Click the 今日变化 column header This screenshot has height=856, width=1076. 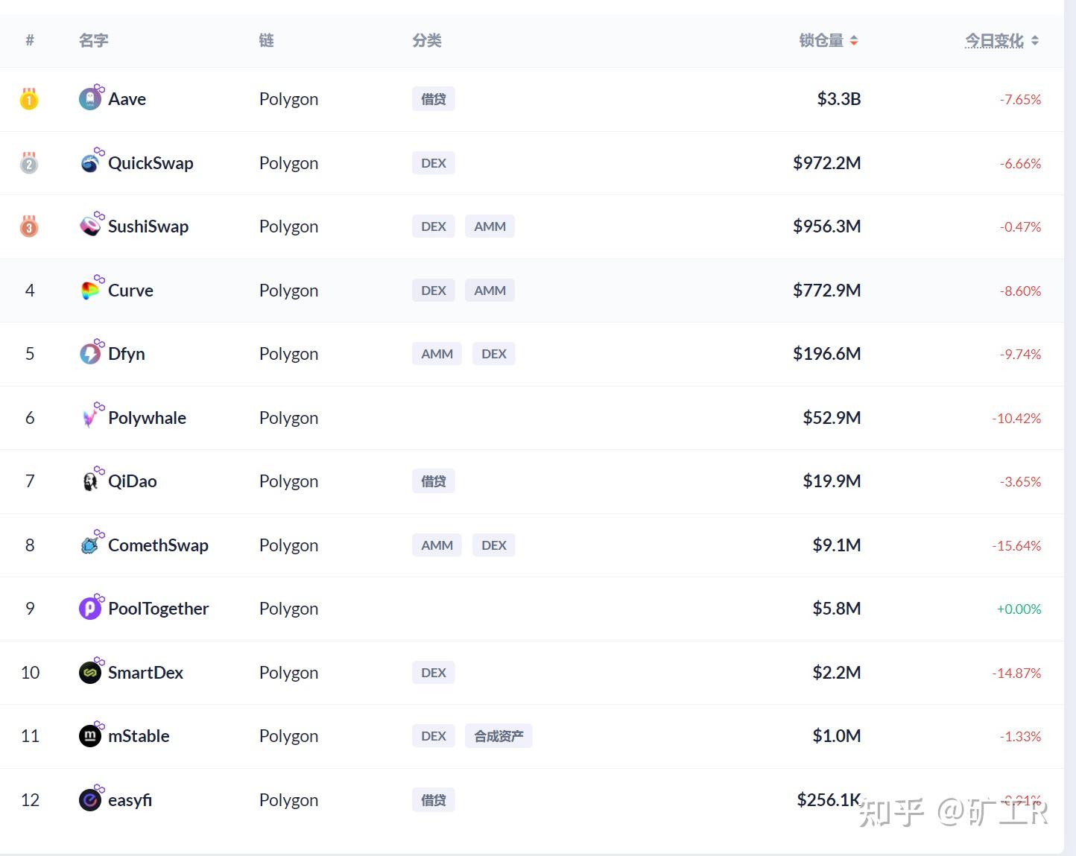(994, 41)
